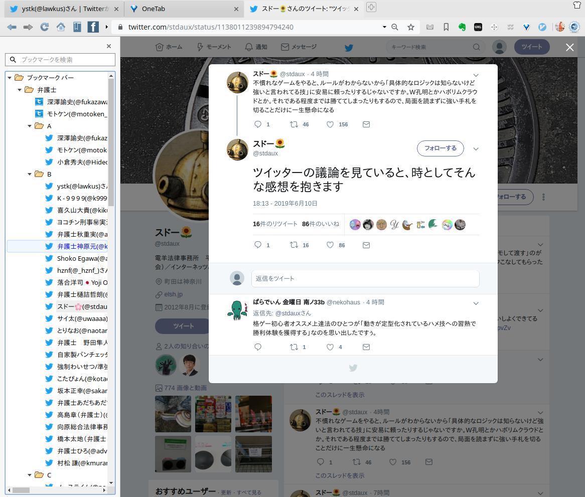Screen dimensions: 585x497
Task: Reply to the first thread tweet bubble icon
Action: 258,124
